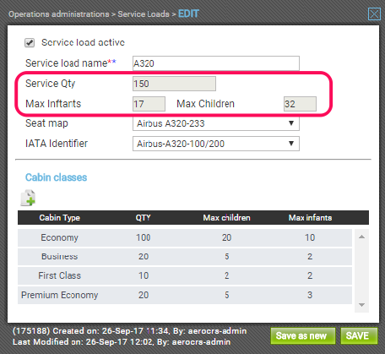385x354 pixels.
Task: Open the Seat map dropdown
Action: (216, 123)
